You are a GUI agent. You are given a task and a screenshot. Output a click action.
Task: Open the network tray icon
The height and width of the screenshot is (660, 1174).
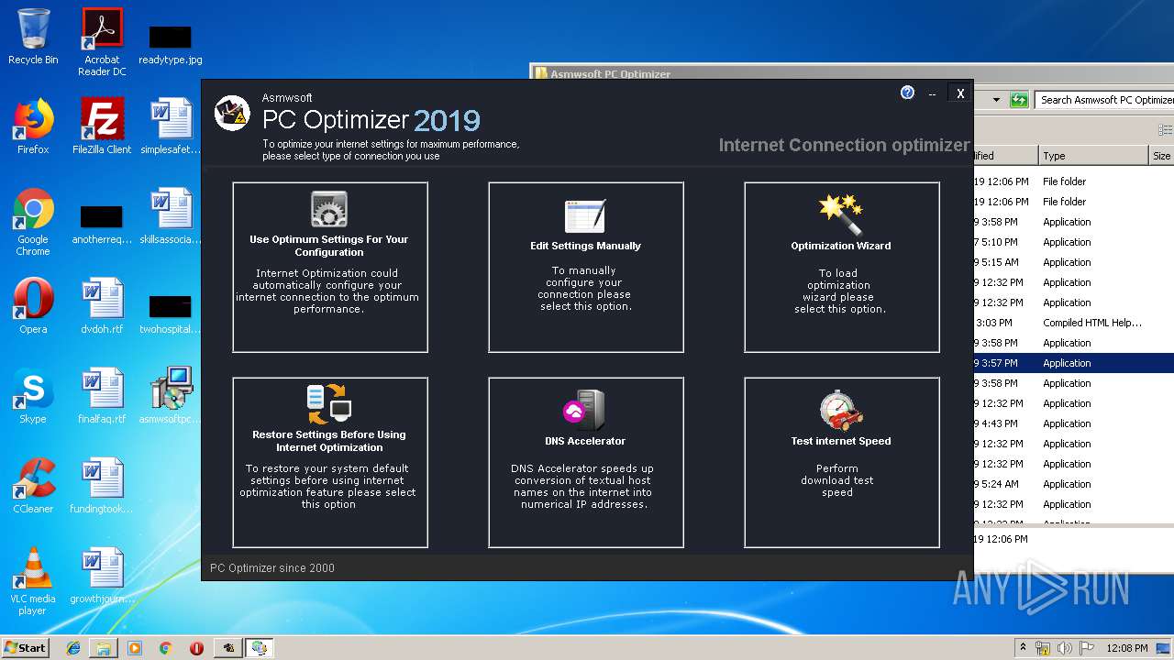coord(1044,648)
